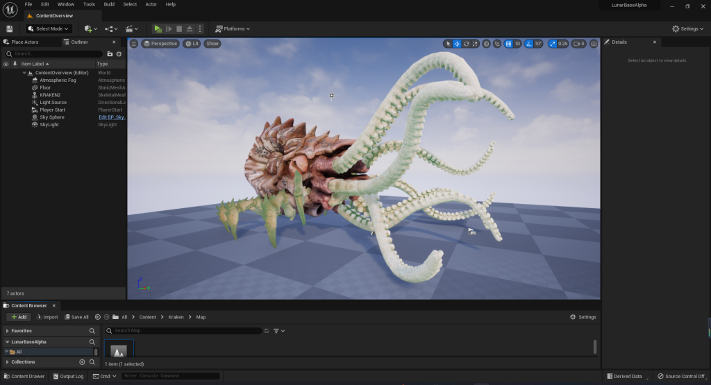711x385 pixels.
Task: Click the Eject button in play toolbar
Action: point(190,28)
